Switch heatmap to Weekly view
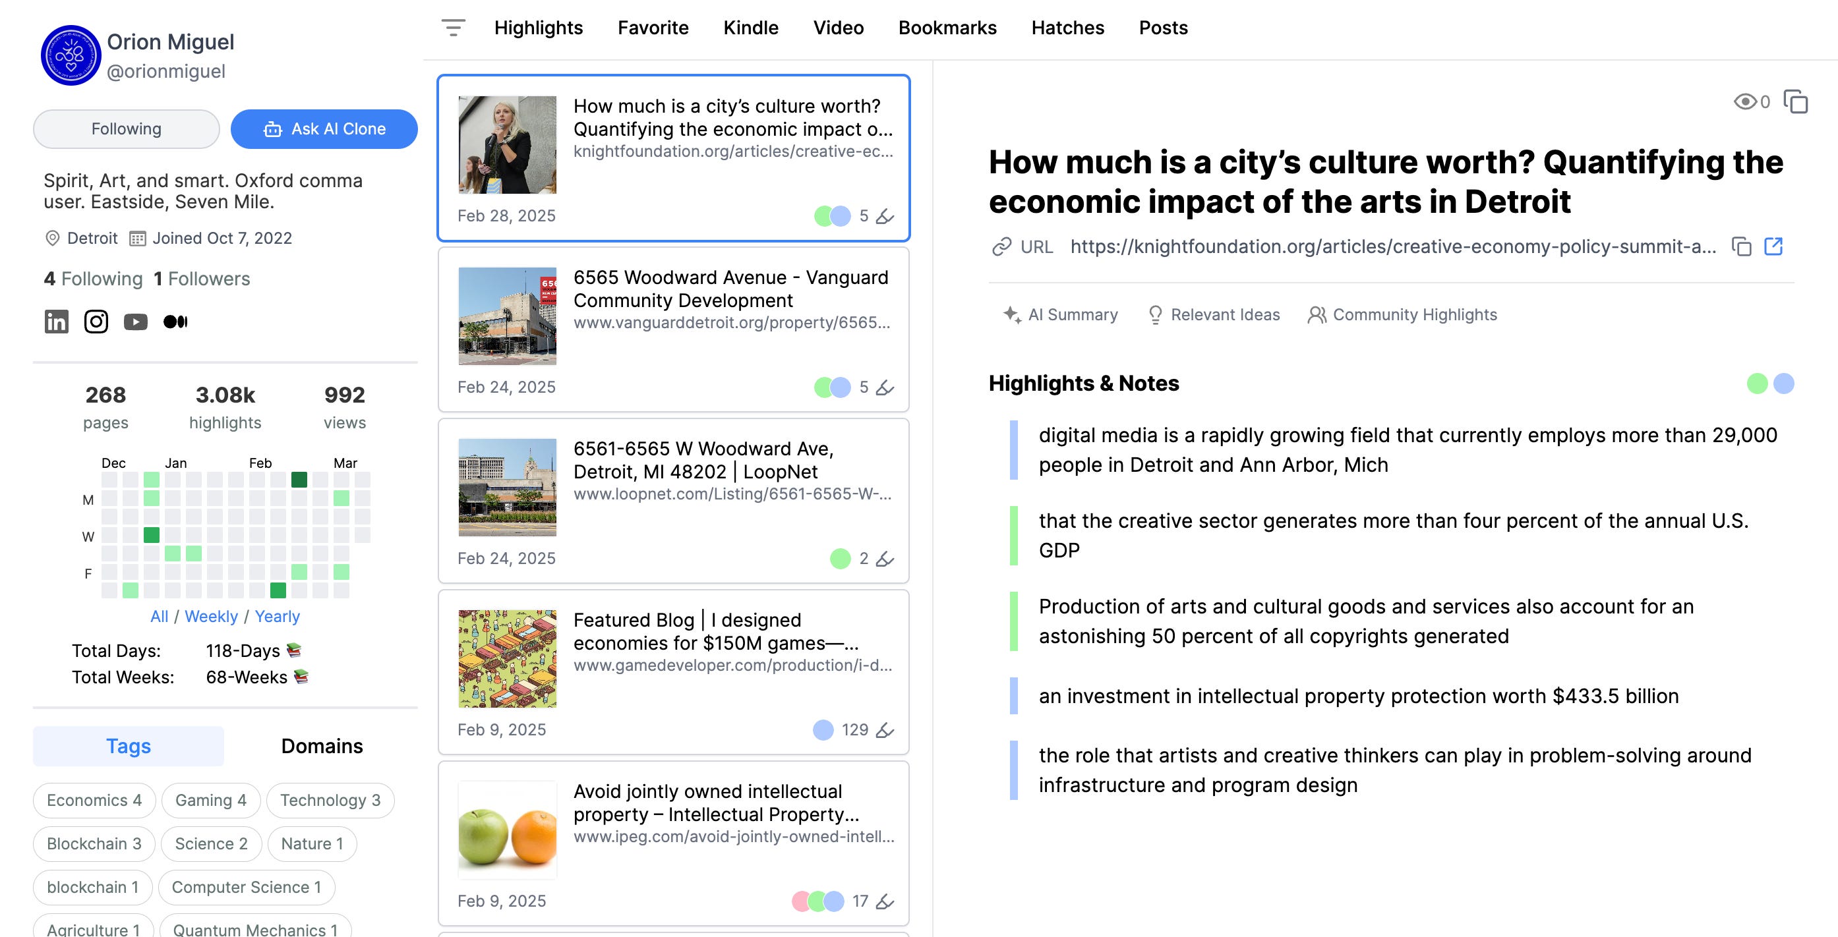 [211, 616]
